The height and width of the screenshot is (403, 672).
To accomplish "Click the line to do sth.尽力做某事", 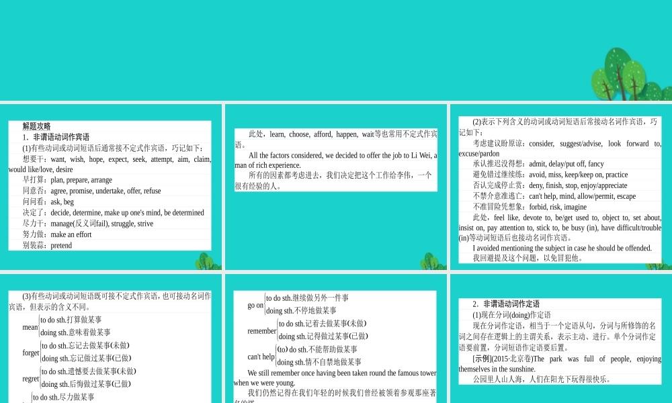I will [63, 398].
